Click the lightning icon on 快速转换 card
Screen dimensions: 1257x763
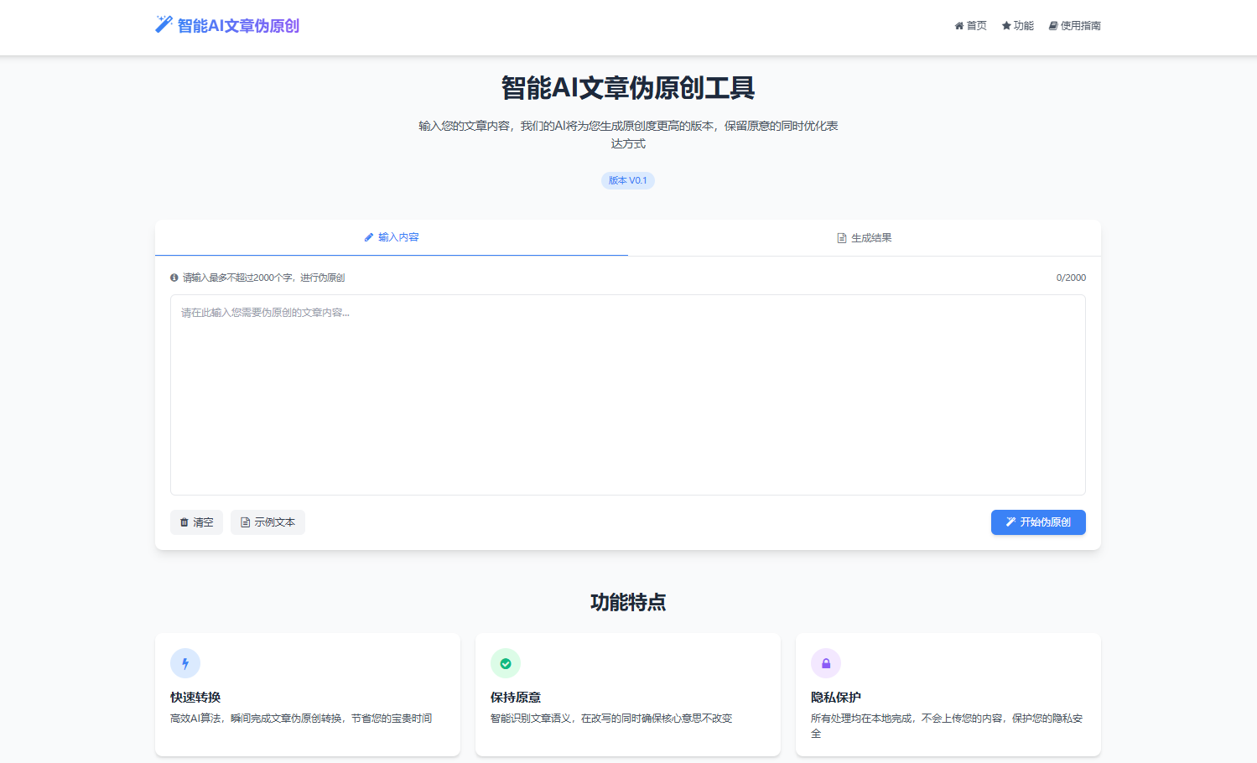click(185, 662)
